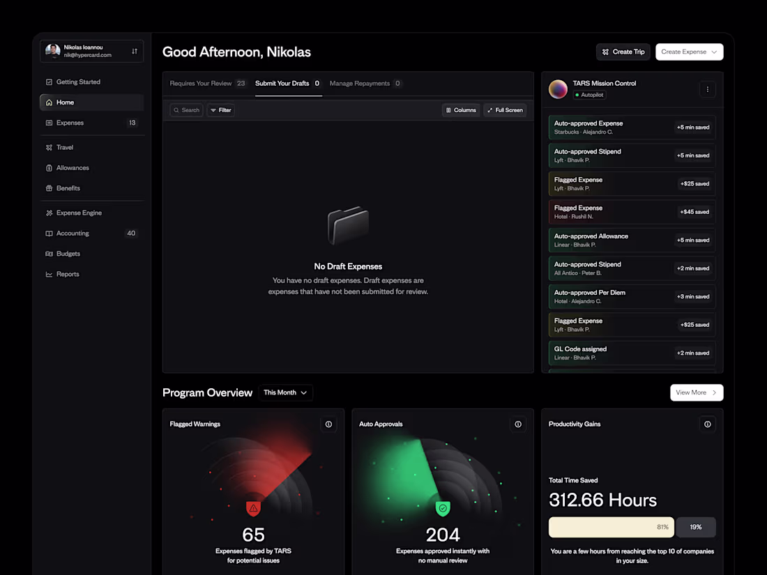Click the 312.66 Hours value
The image size is (767, 575).
pyautogui.click(x=602, y=500)
